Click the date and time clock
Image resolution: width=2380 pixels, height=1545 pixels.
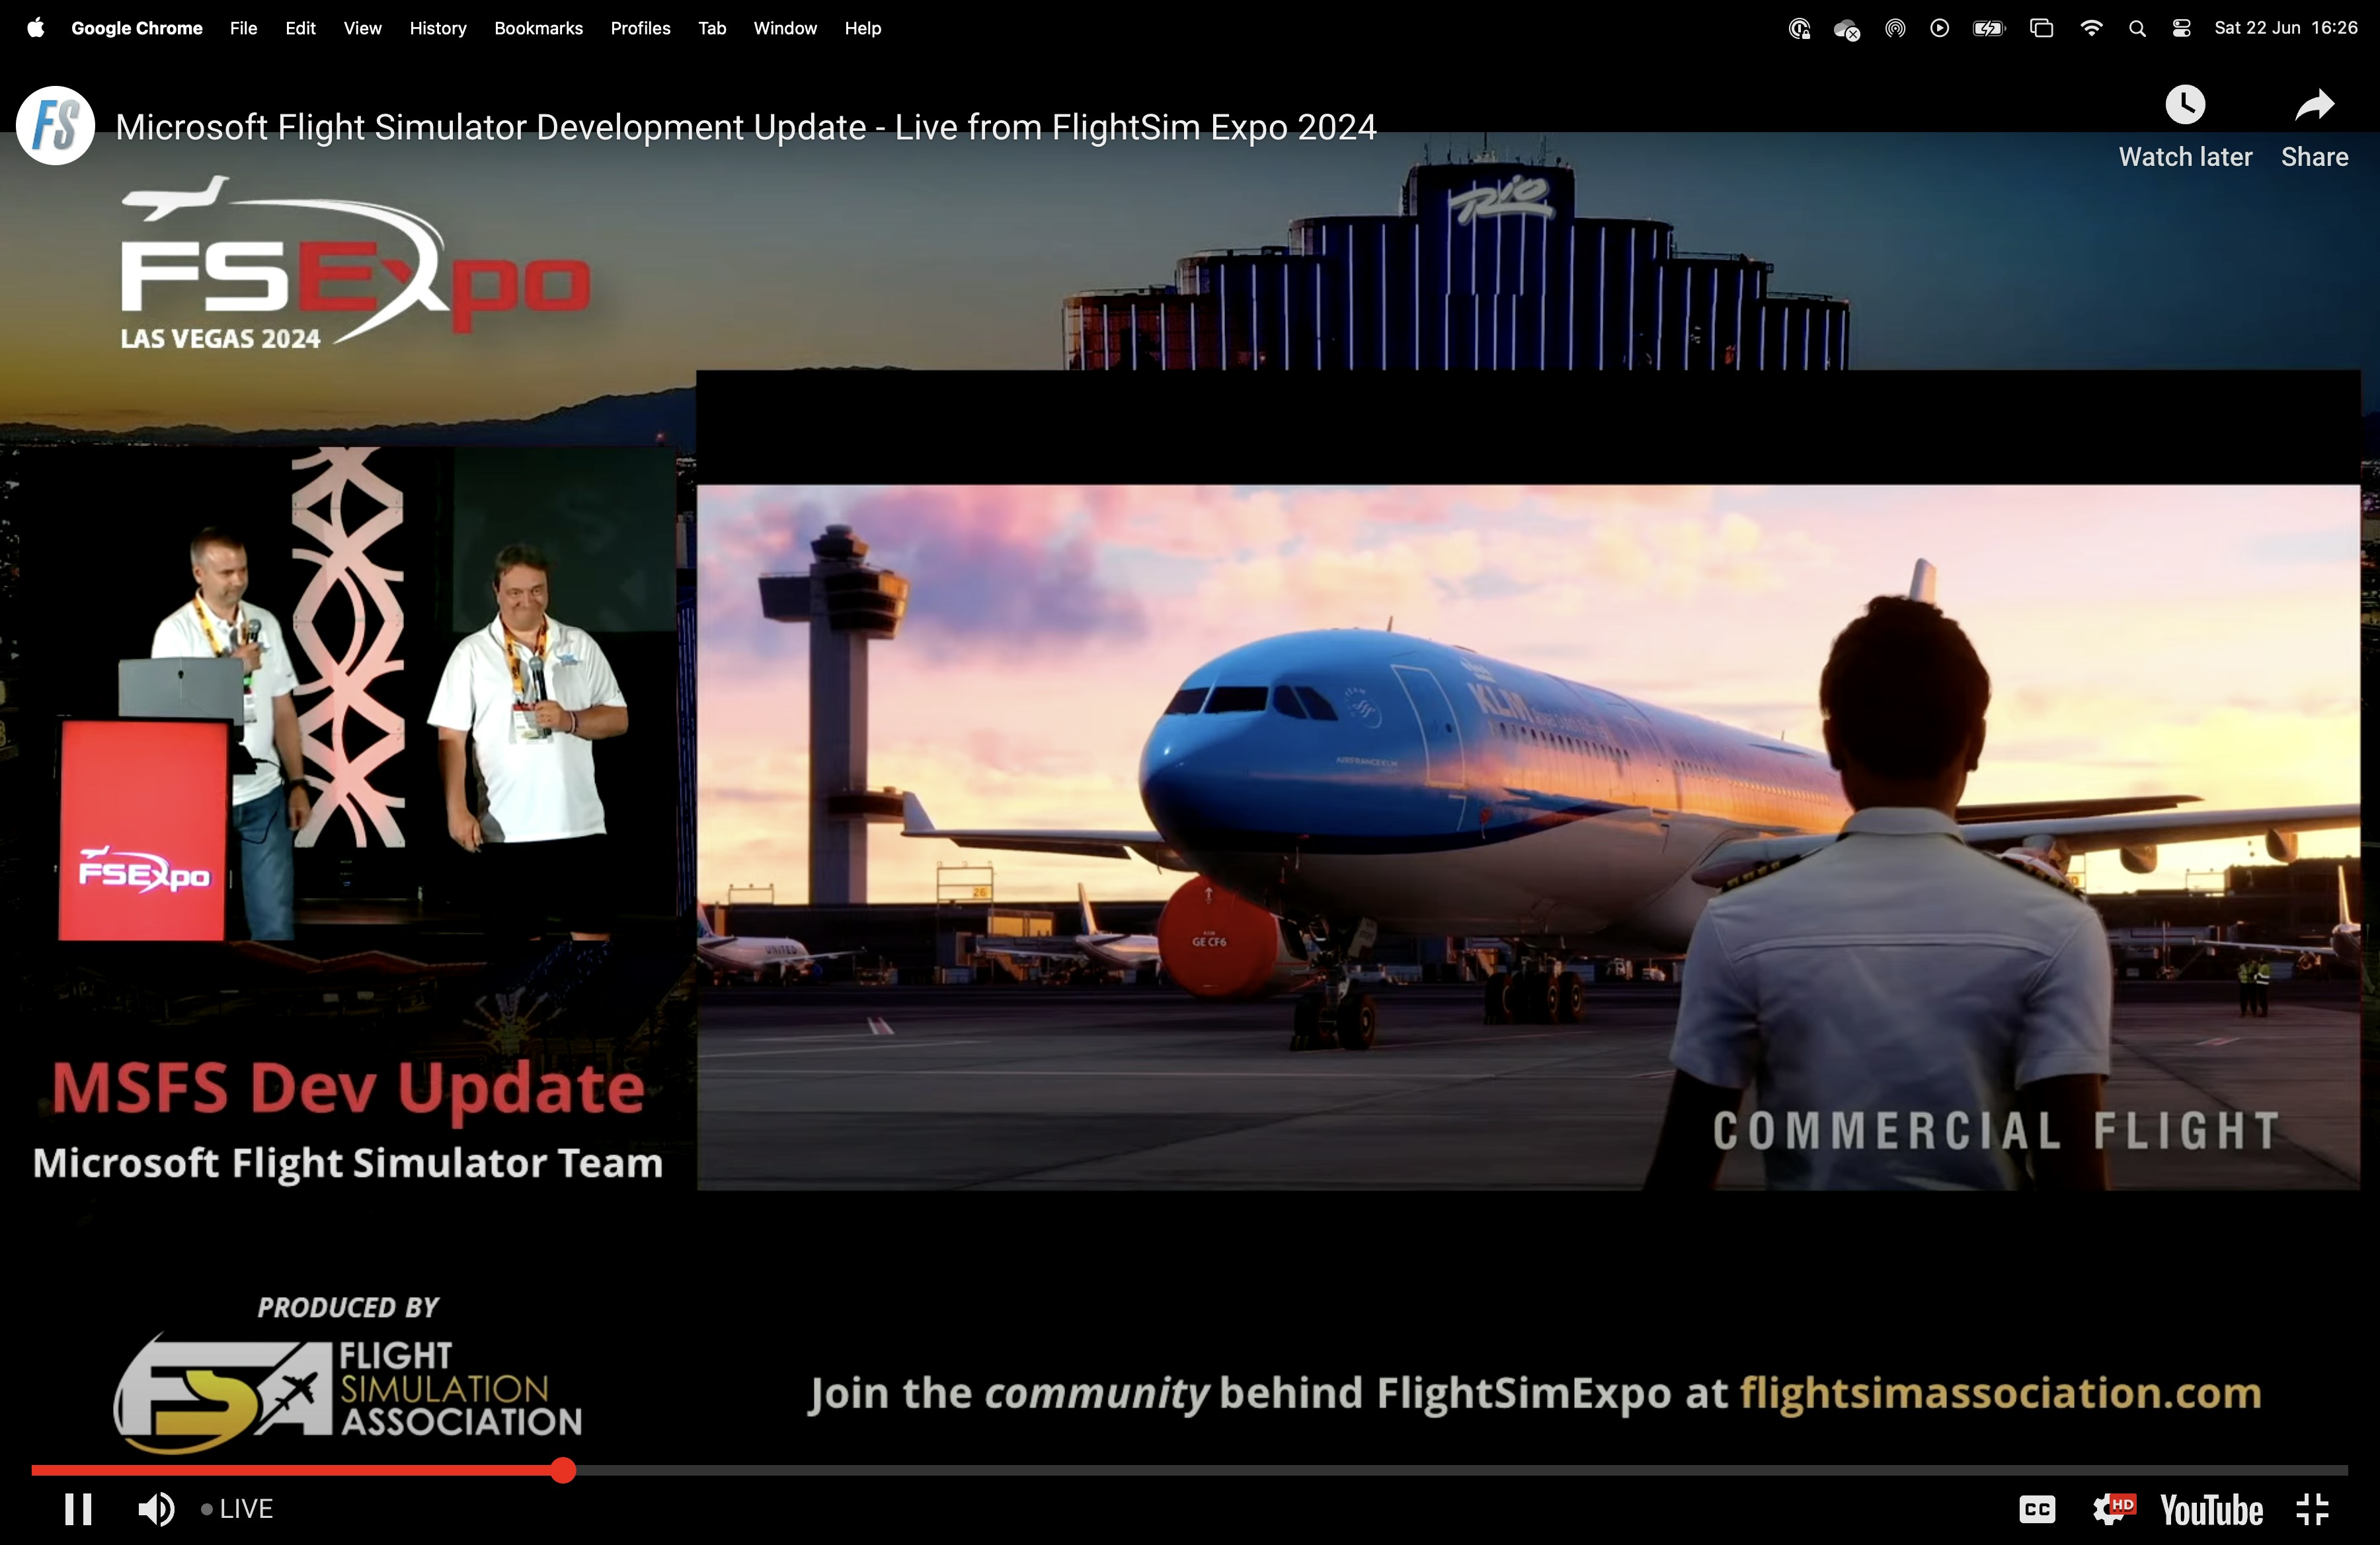(2285, 28)
